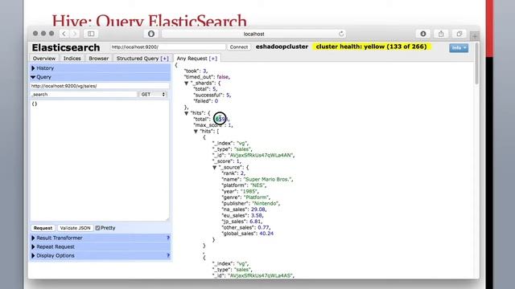The width and height of the screenshot is (515, 289).
Task: Click the JSON request body textarea
Action: point(100,161)
